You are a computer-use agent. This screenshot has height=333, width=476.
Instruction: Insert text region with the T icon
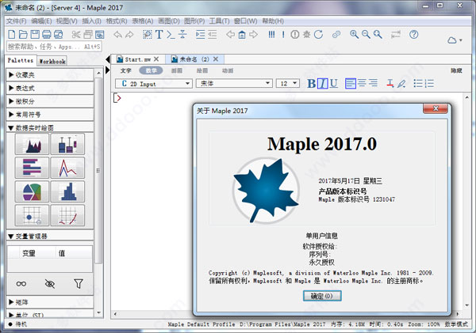[x=159, y=35]
